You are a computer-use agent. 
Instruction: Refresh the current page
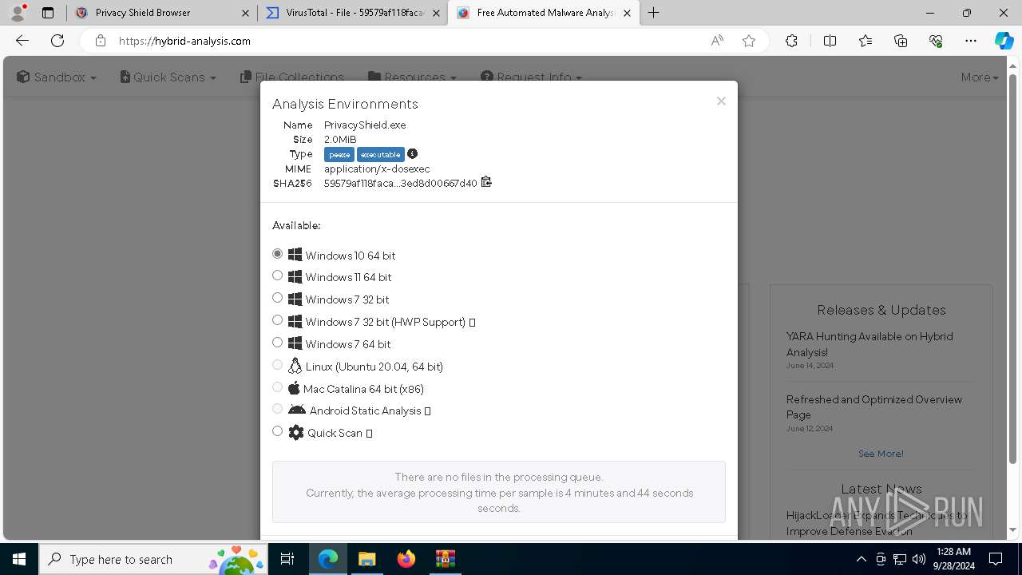(x=57, y=41)
